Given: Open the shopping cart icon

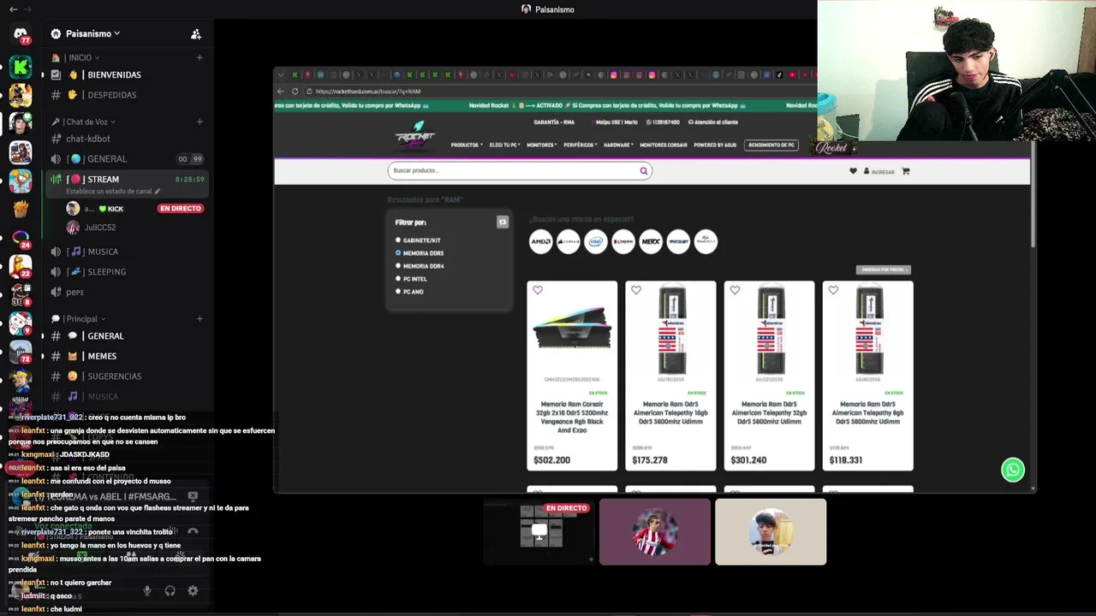Looking at the screenshot, I should (x=906, y=171).
